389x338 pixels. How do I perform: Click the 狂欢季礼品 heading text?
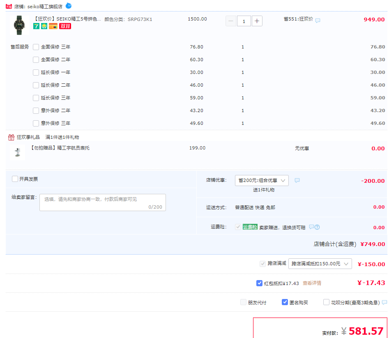pyautogui.click(x=28, y=137)
